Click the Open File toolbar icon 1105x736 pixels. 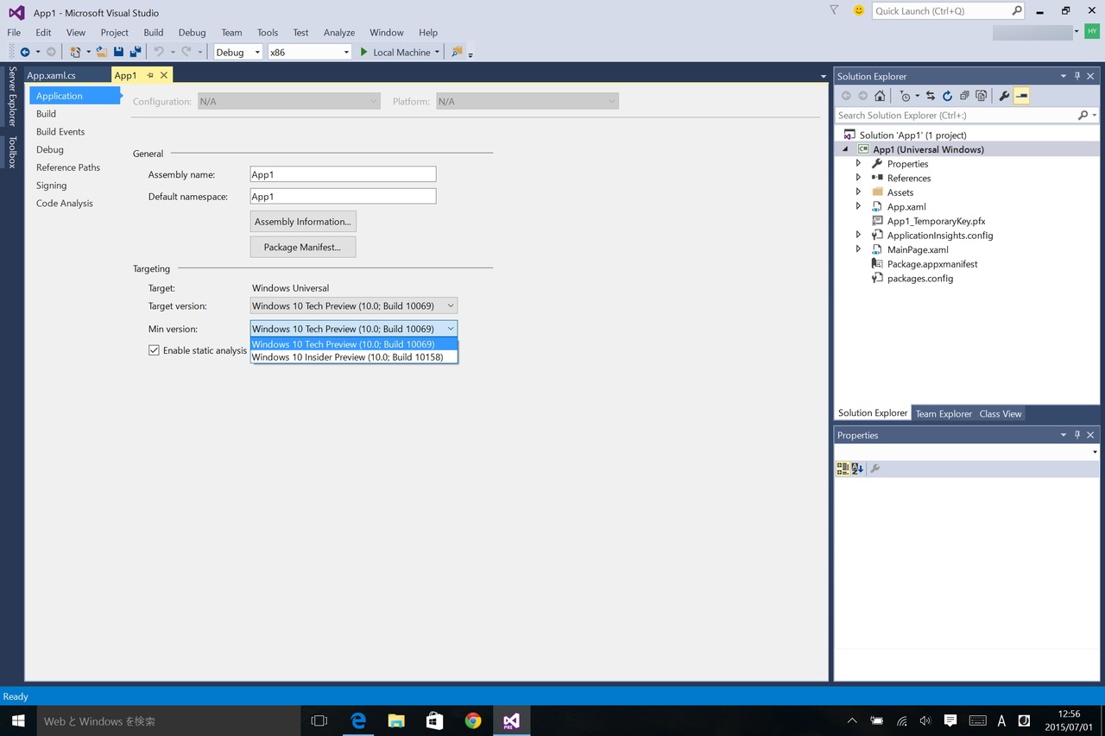coord(101,53)
